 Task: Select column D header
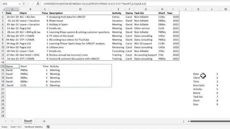pos(80,9)
